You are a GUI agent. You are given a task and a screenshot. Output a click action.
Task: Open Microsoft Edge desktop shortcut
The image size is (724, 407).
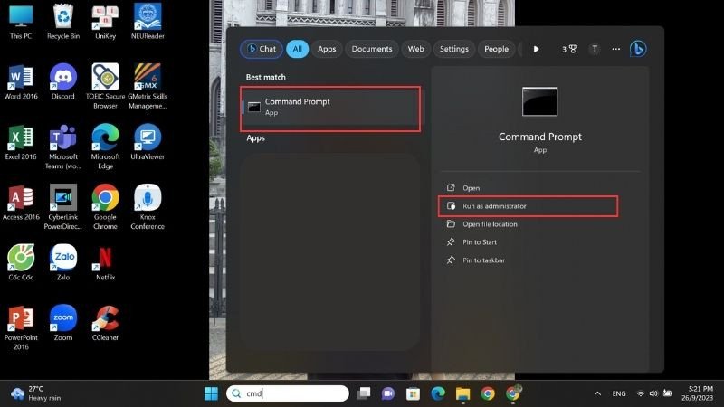(105, 147)
